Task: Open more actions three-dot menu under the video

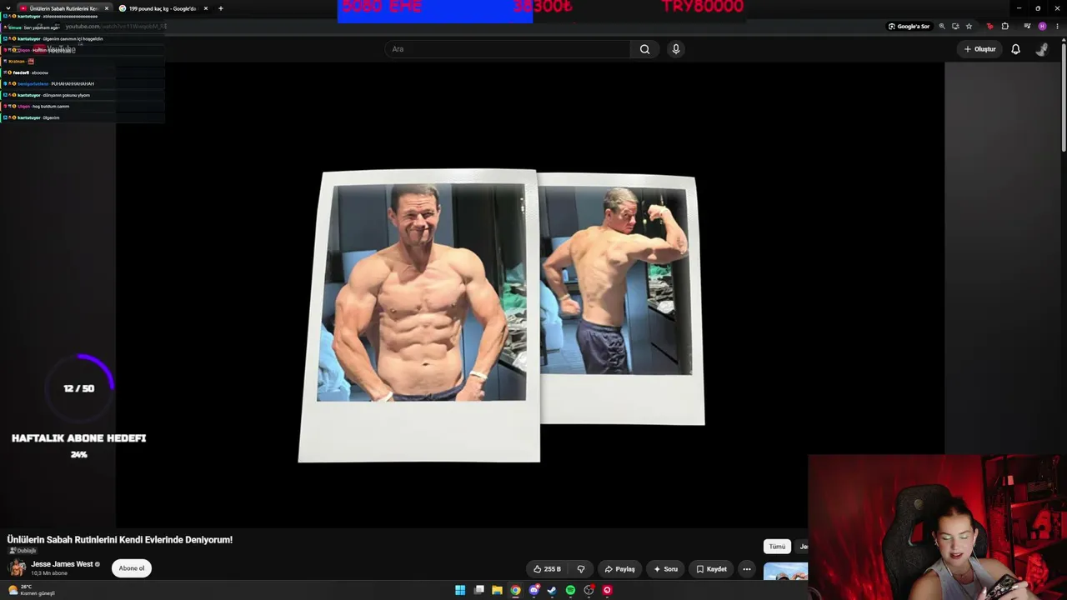Action: [747, 569]
